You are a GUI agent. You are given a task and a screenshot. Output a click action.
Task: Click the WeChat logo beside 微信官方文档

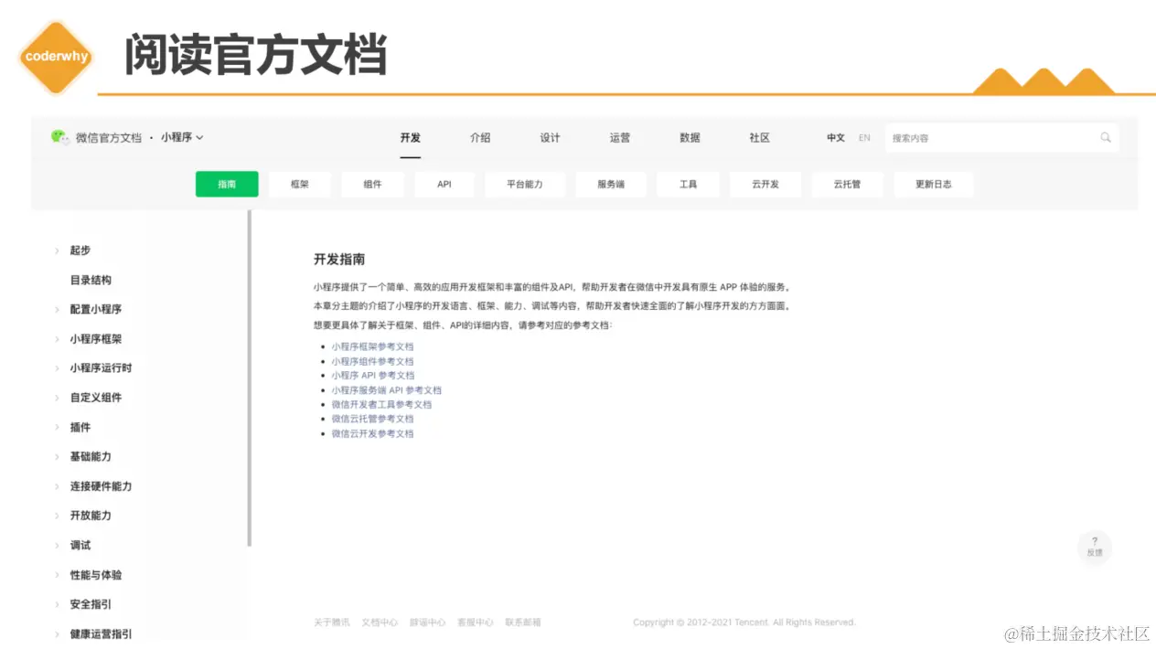[x=59, y=137]
